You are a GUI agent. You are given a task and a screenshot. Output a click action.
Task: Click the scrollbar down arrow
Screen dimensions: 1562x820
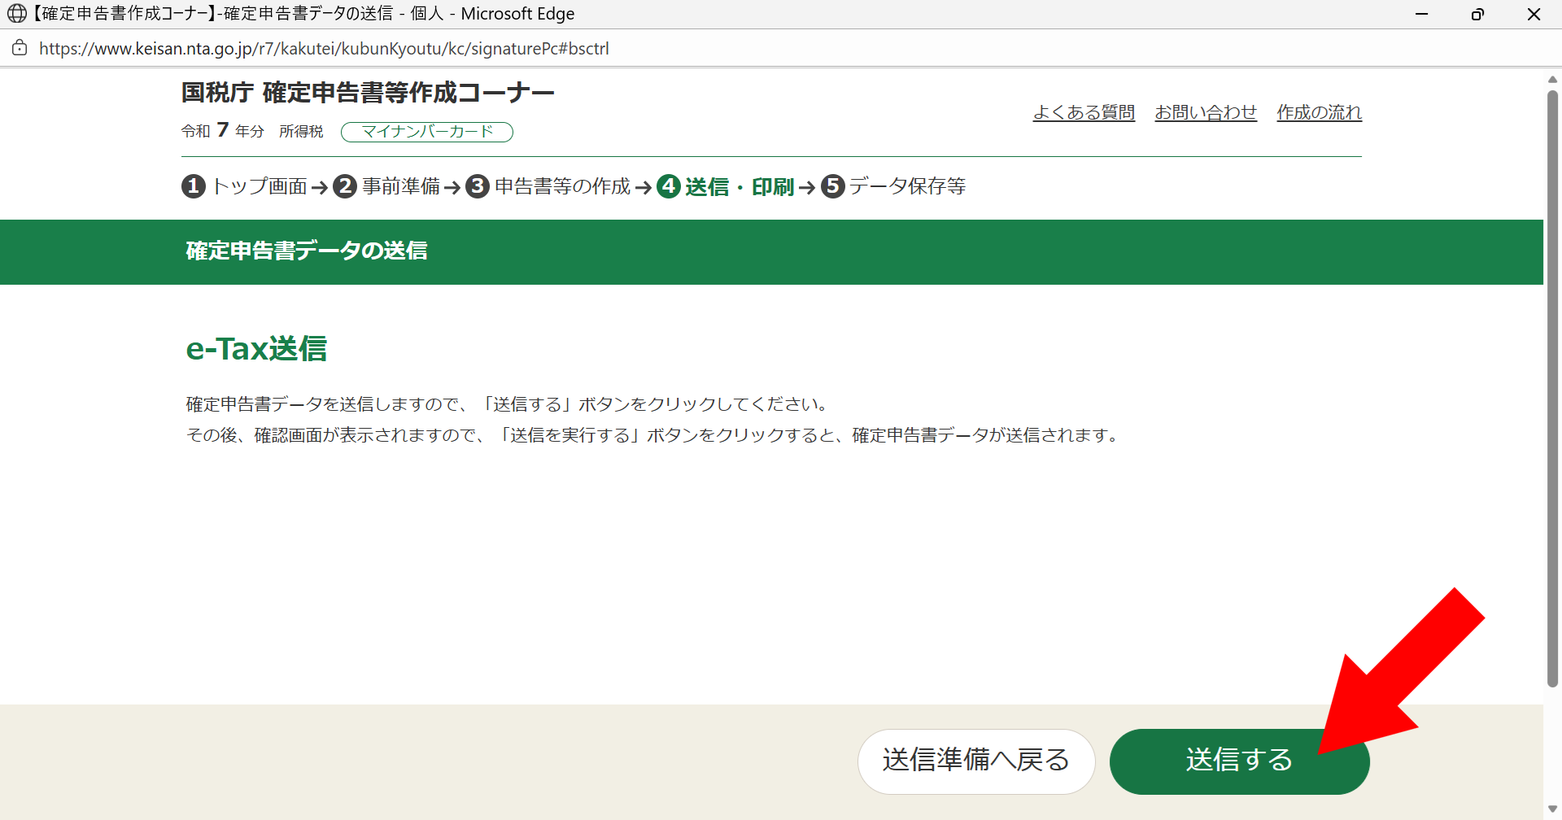pyautogui.click(x=1552, y=809)
